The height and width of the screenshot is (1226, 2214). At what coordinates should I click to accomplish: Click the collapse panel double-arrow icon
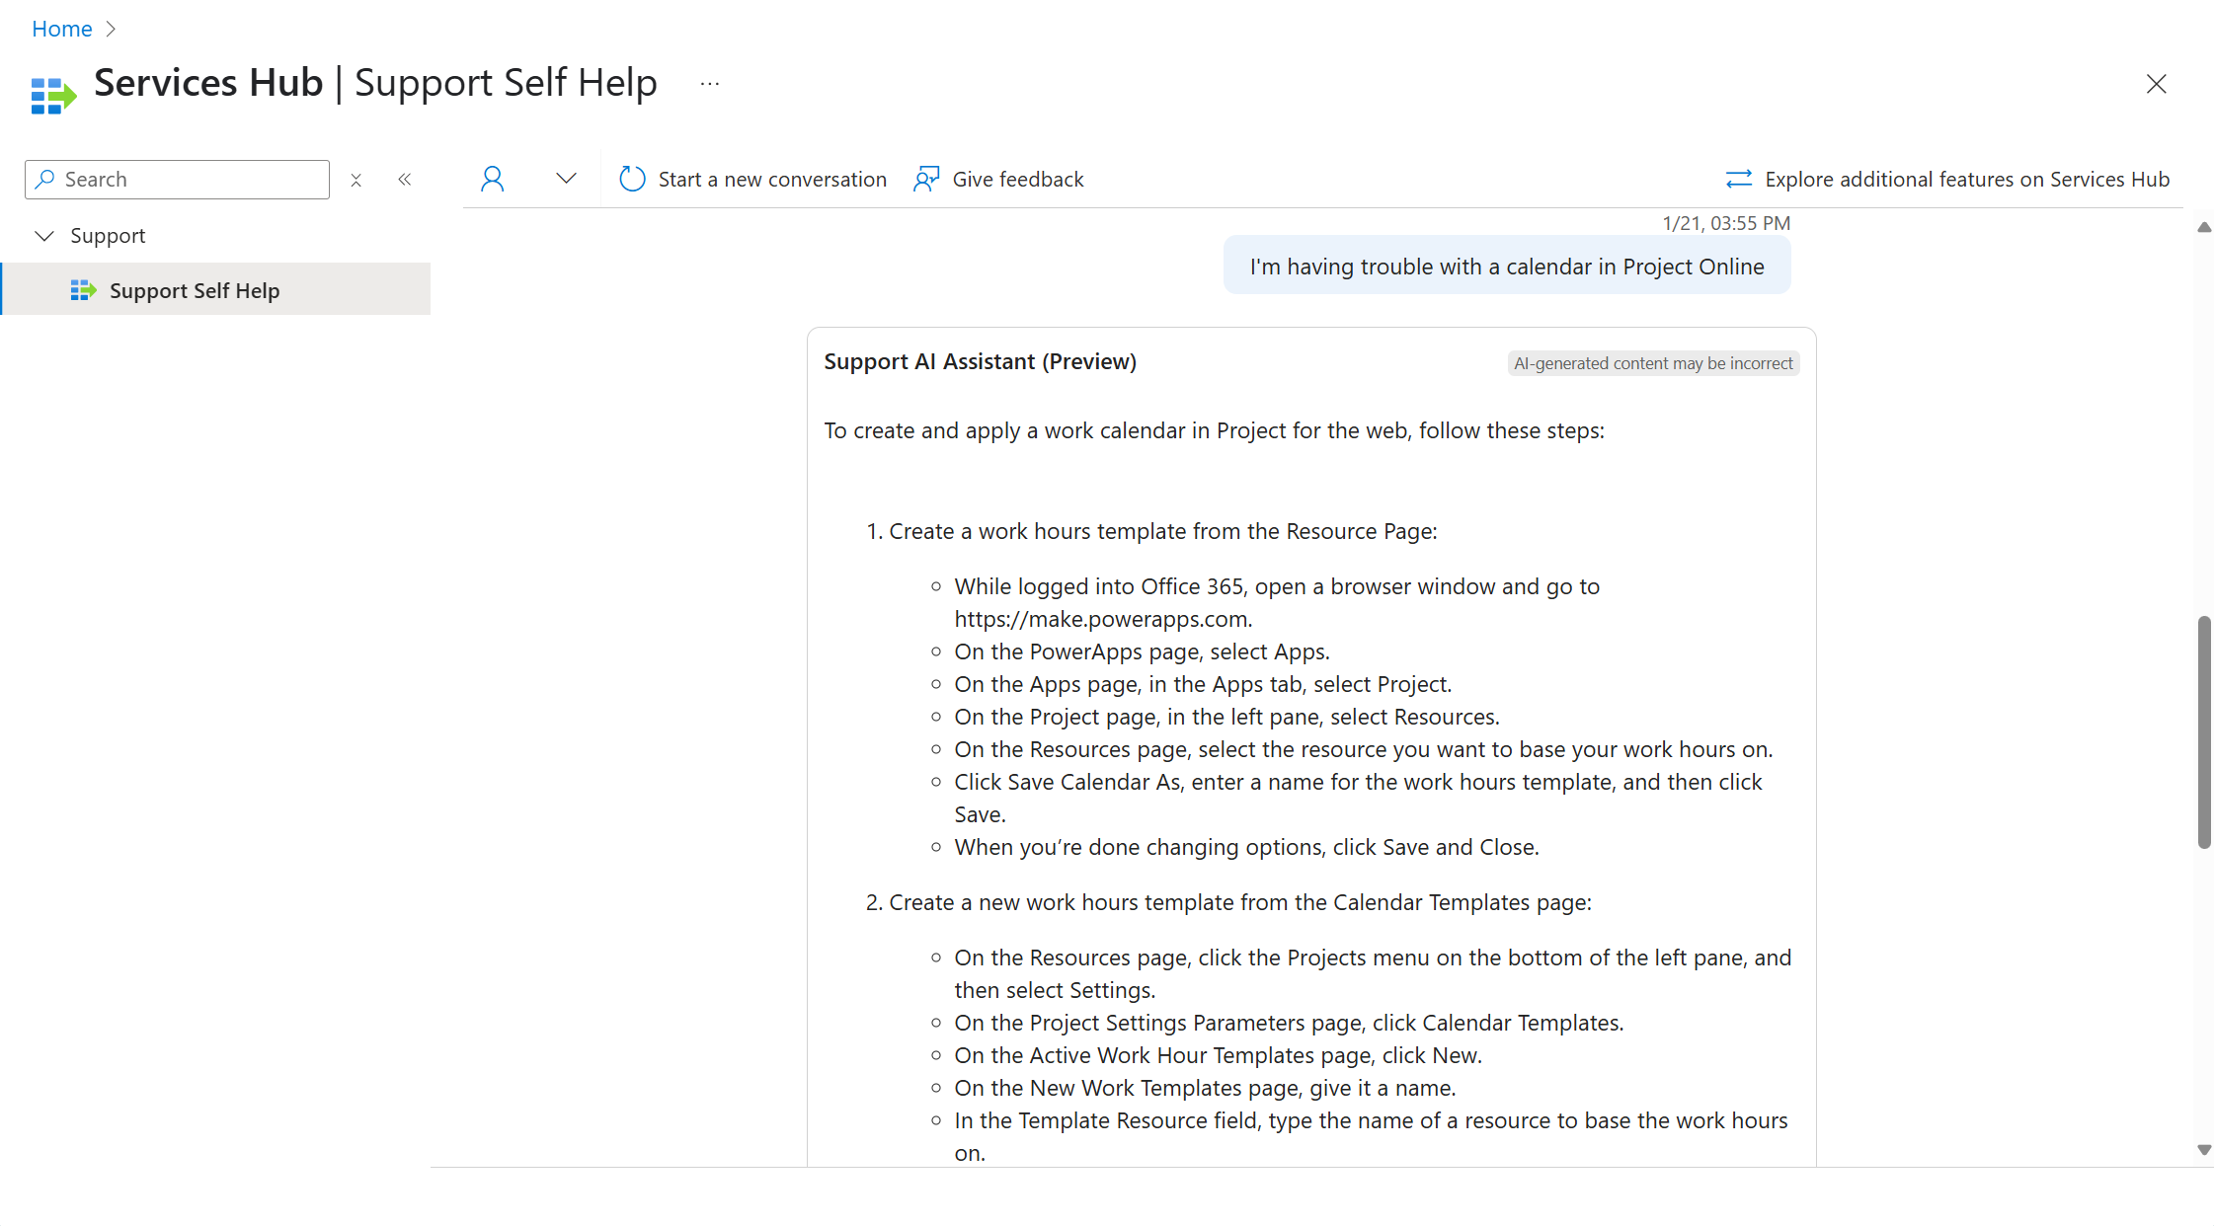tap(403, 178)
